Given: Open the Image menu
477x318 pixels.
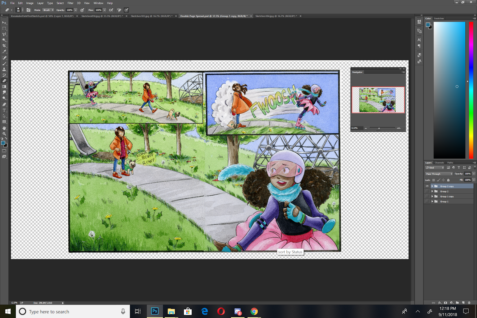Looking at the screenshot, I should [x=30, y=3].
